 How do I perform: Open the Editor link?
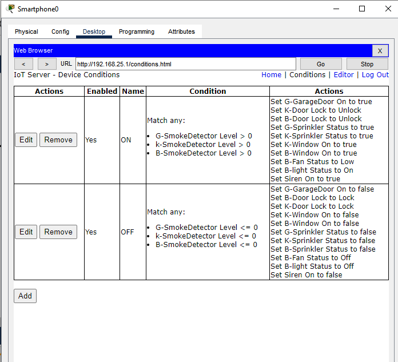click(x=344, y=75)
